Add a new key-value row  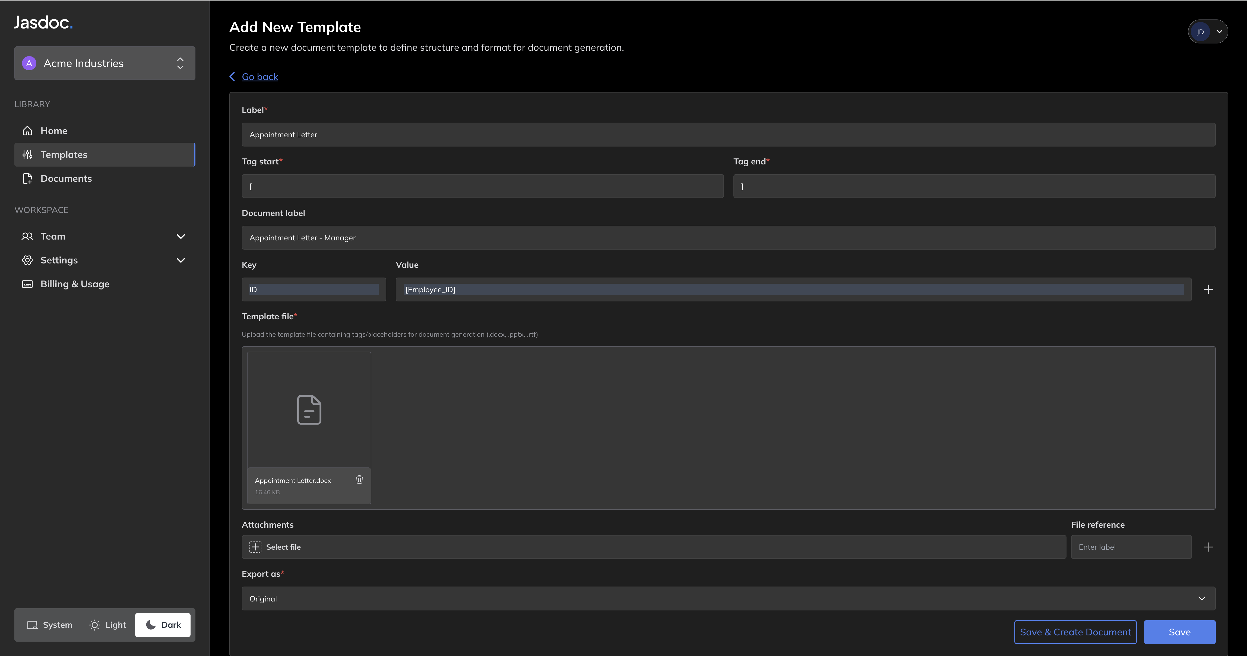pyautogui.click(x=1208, y=289)
